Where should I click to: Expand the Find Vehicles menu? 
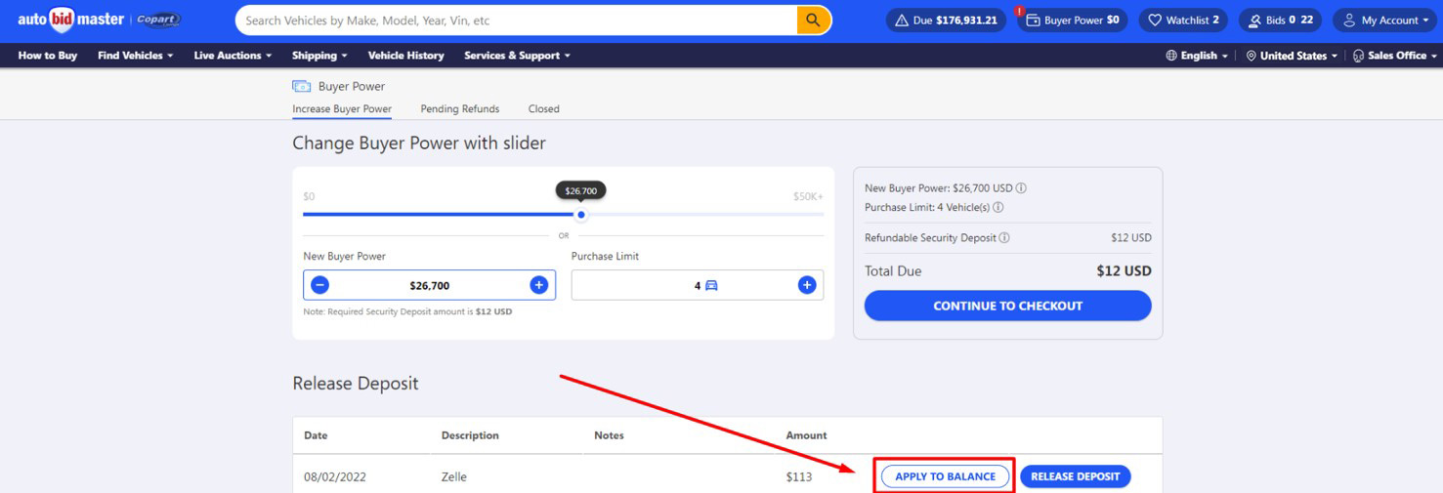135,56
